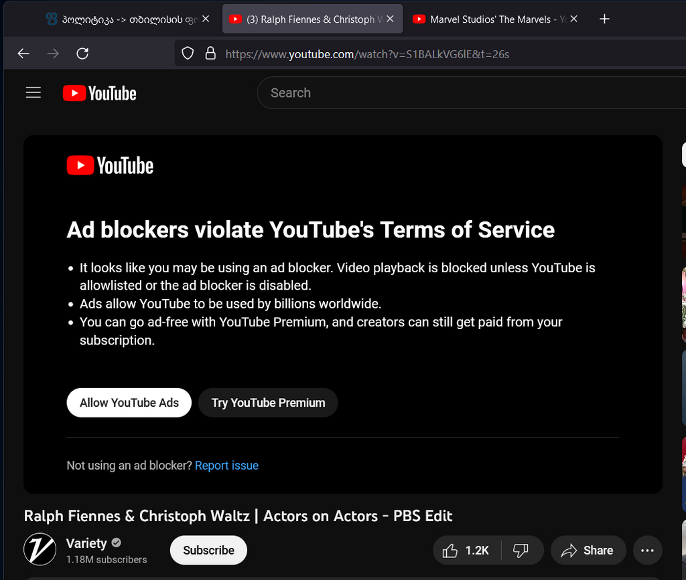Share the video using Share button
The image size is (686, 580).
click(x=588, y=551)
